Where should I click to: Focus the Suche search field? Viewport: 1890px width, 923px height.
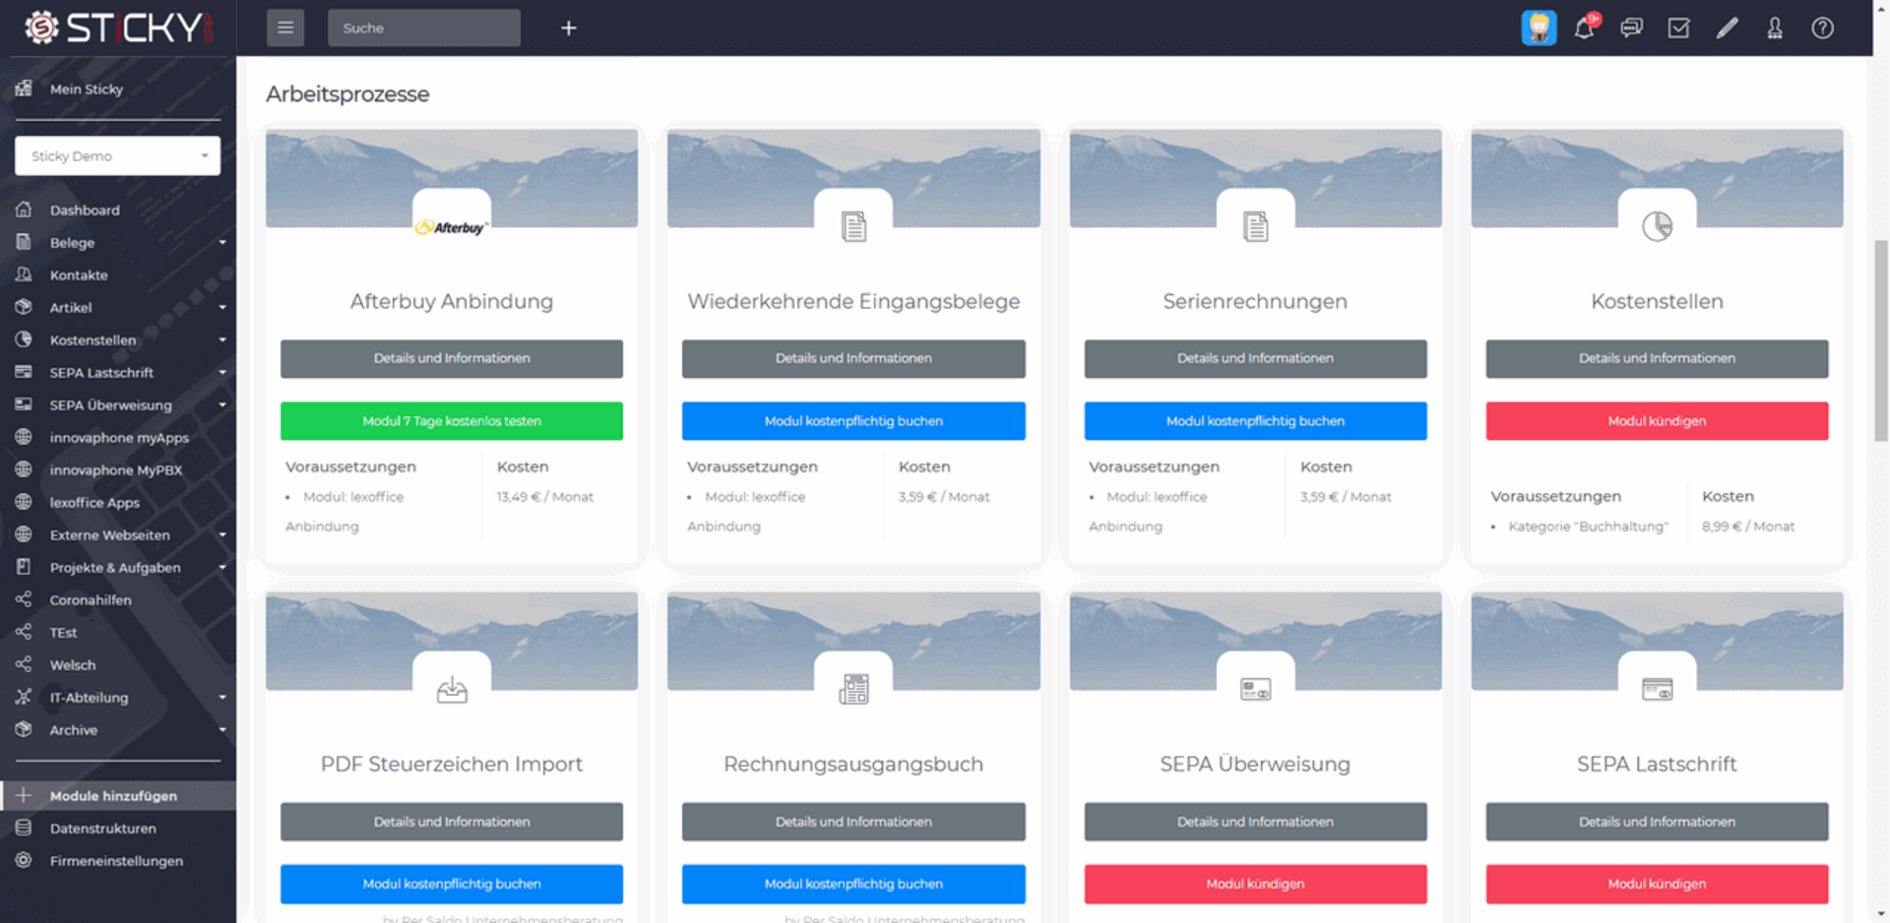423,29
